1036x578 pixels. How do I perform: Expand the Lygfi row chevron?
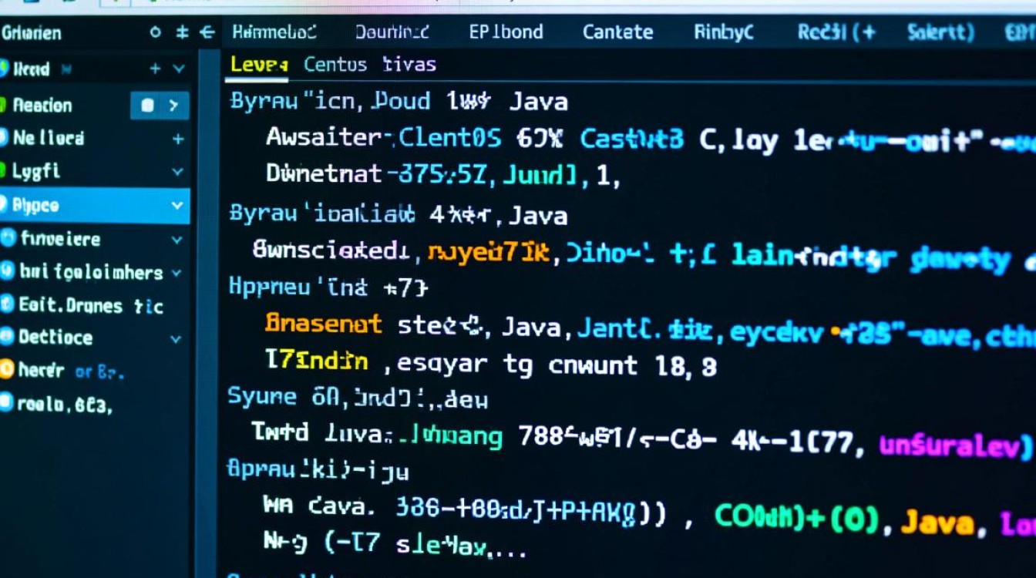(178, 171)
